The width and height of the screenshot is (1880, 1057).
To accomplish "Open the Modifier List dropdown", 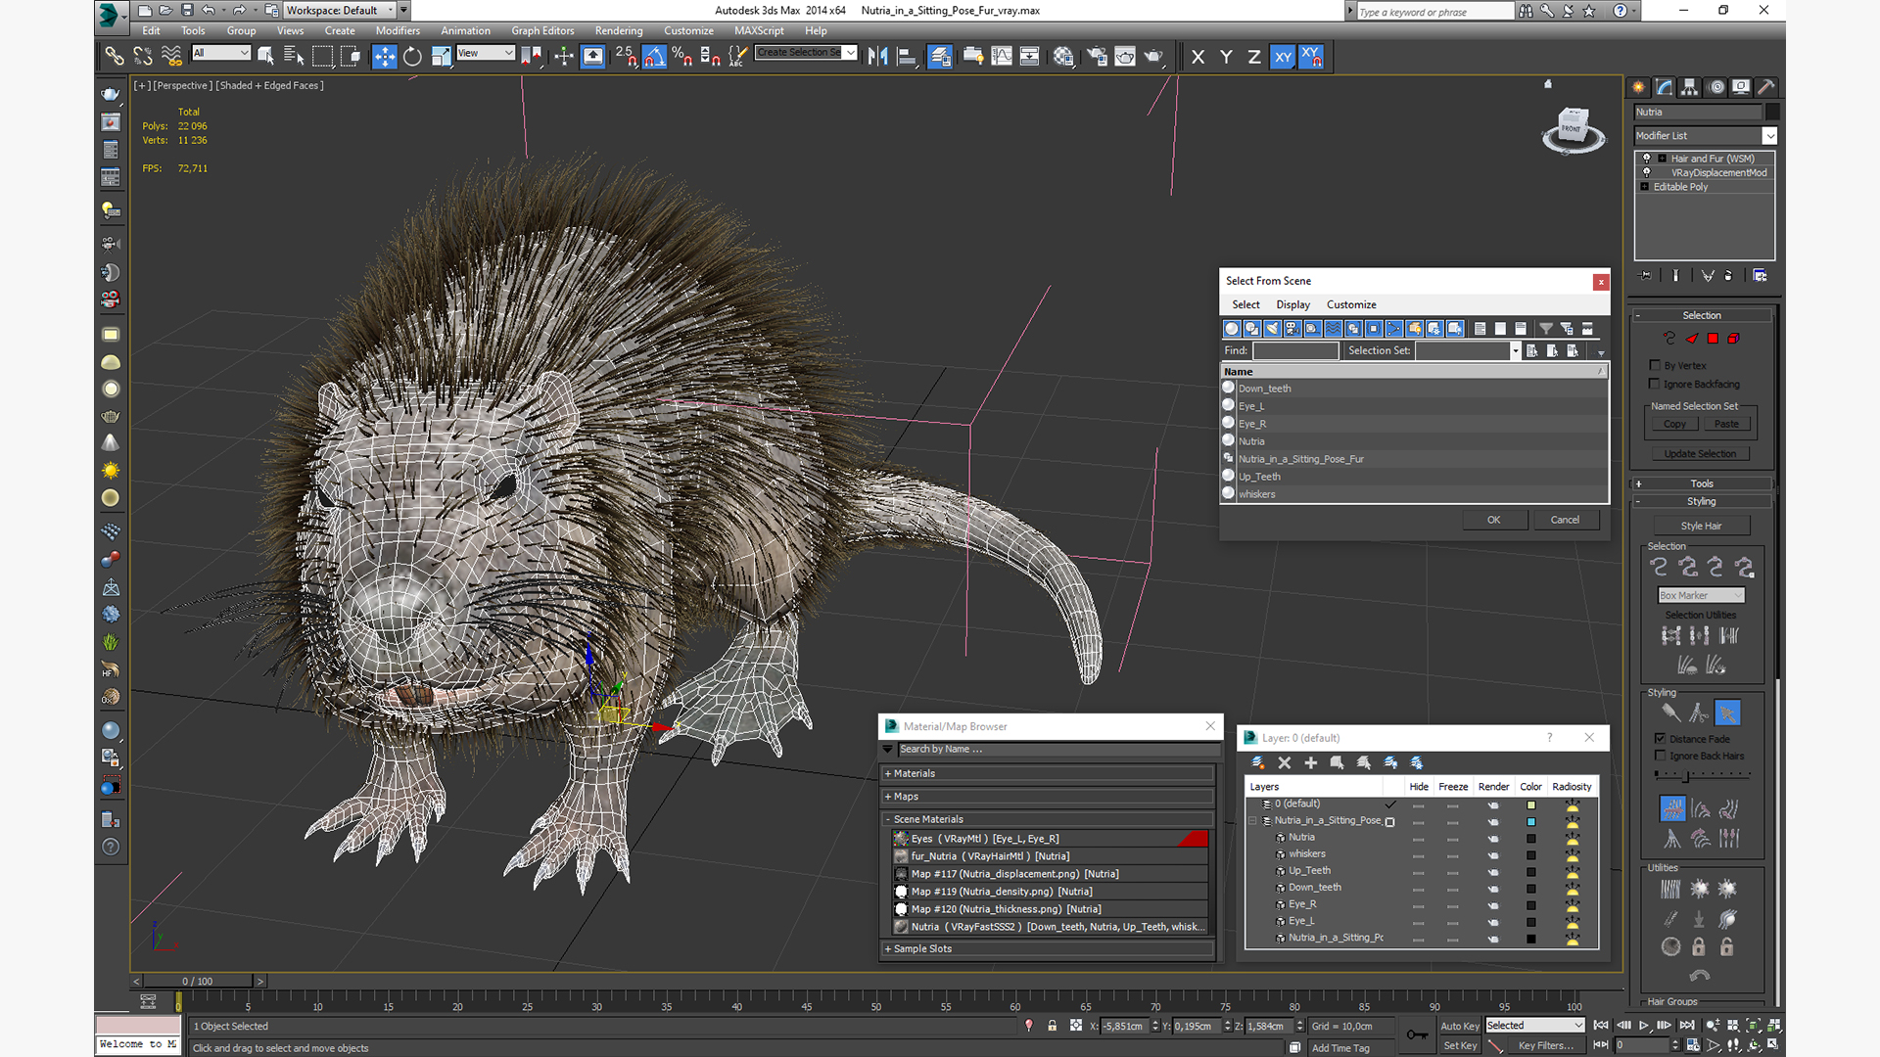I will (x=1705, y=136).
